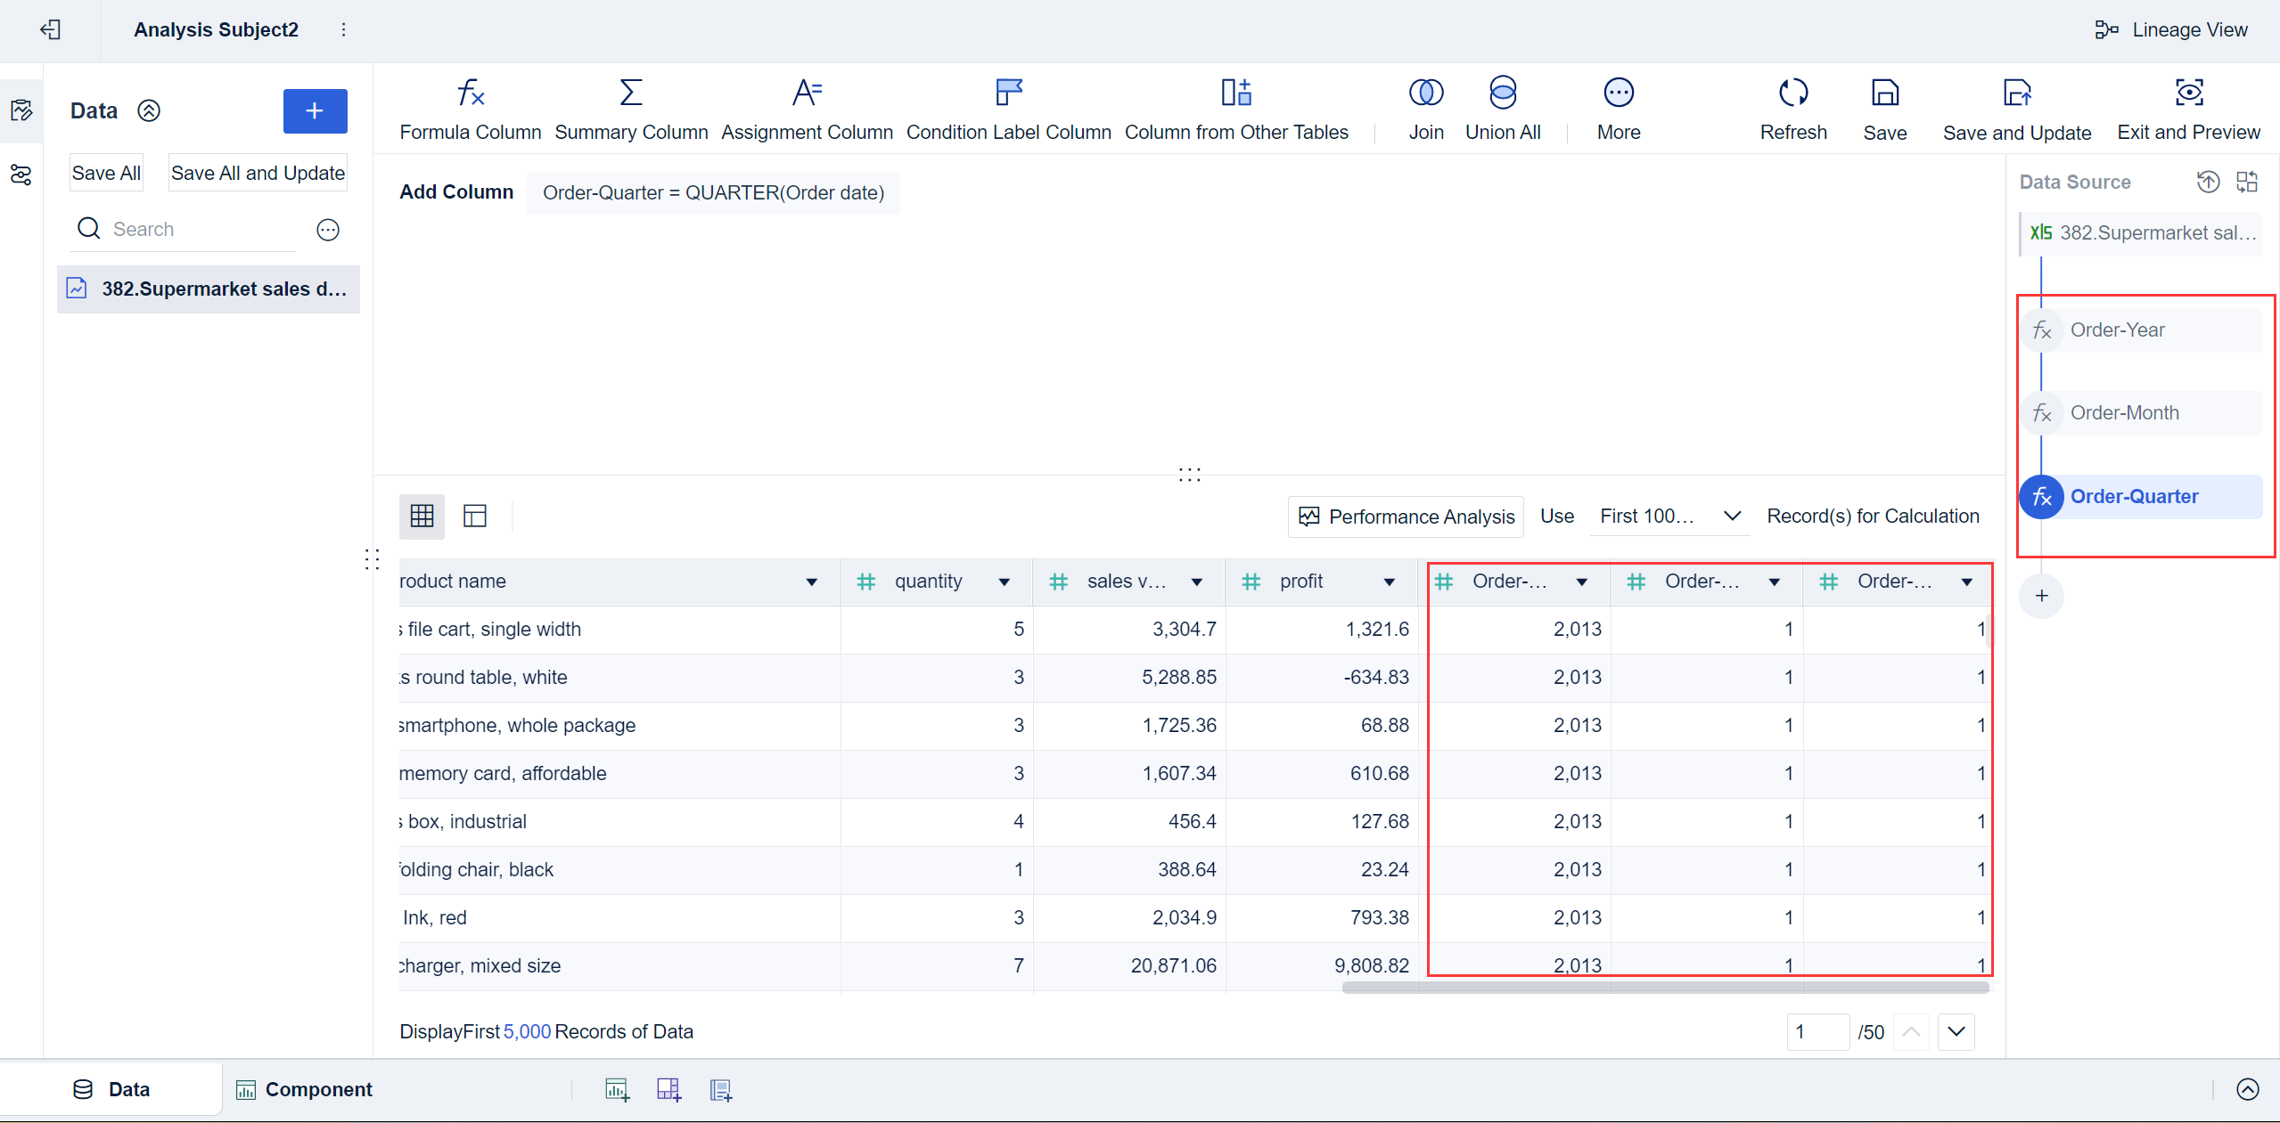Click the horizontal table scrollbar

[x=1665, y=987]
